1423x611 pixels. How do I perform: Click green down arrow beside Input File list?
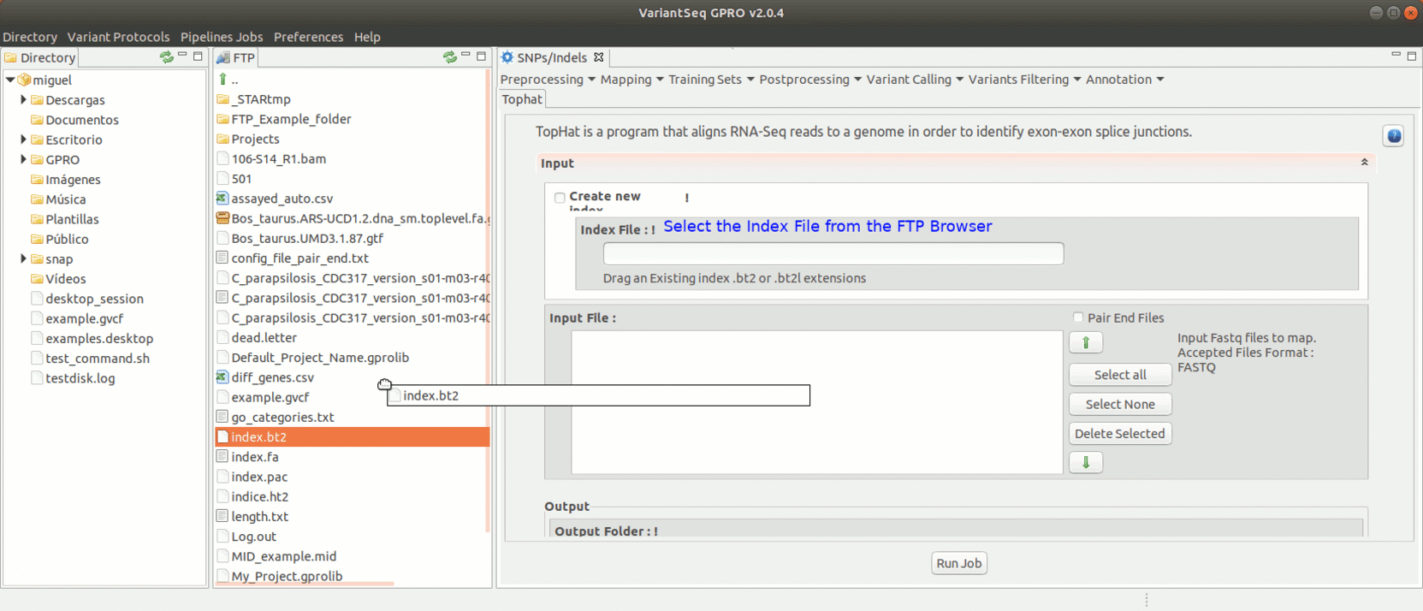click(x=1086, y=463)
